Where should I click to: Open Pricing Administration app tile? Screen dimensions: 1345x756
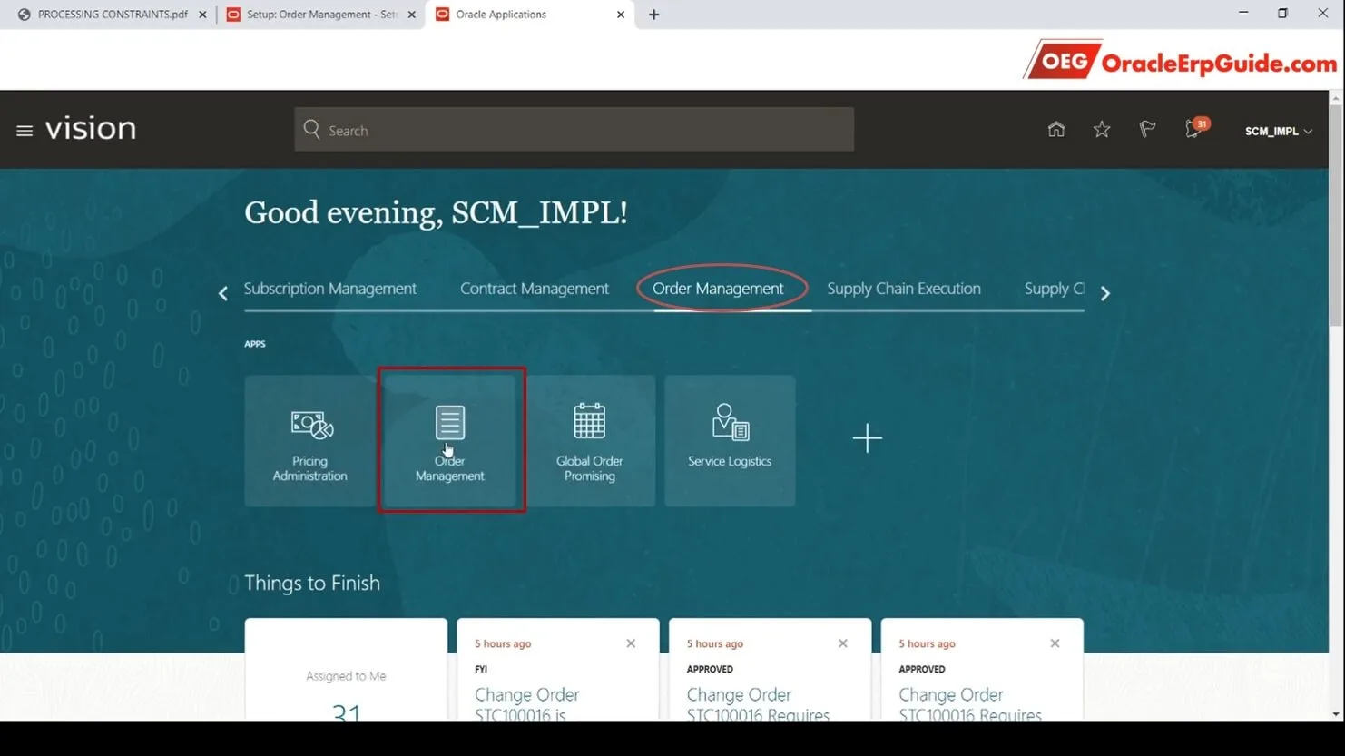(x=309, y=441)
